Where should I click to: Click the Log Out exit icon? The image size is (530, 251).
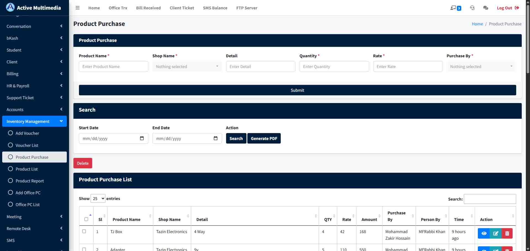(x=517, y=8)
